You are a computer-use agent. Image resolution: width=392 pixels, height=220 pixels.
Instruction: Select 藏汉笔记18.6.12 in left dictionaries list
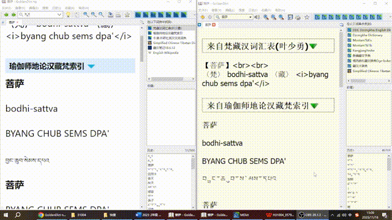pyautogui.click(x=171, y=48)
